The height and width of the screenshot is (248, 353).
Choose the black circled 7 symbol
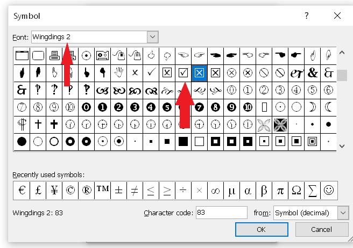[199, 107]
